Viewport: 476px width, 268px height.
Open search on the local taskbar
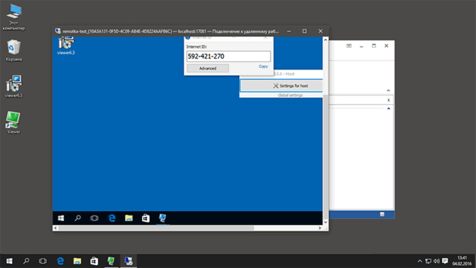(26, 261)
